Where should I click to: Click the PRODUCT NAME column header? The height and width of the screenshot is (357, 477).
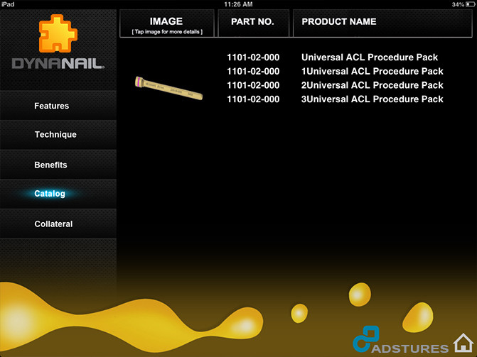click(382, 23)
